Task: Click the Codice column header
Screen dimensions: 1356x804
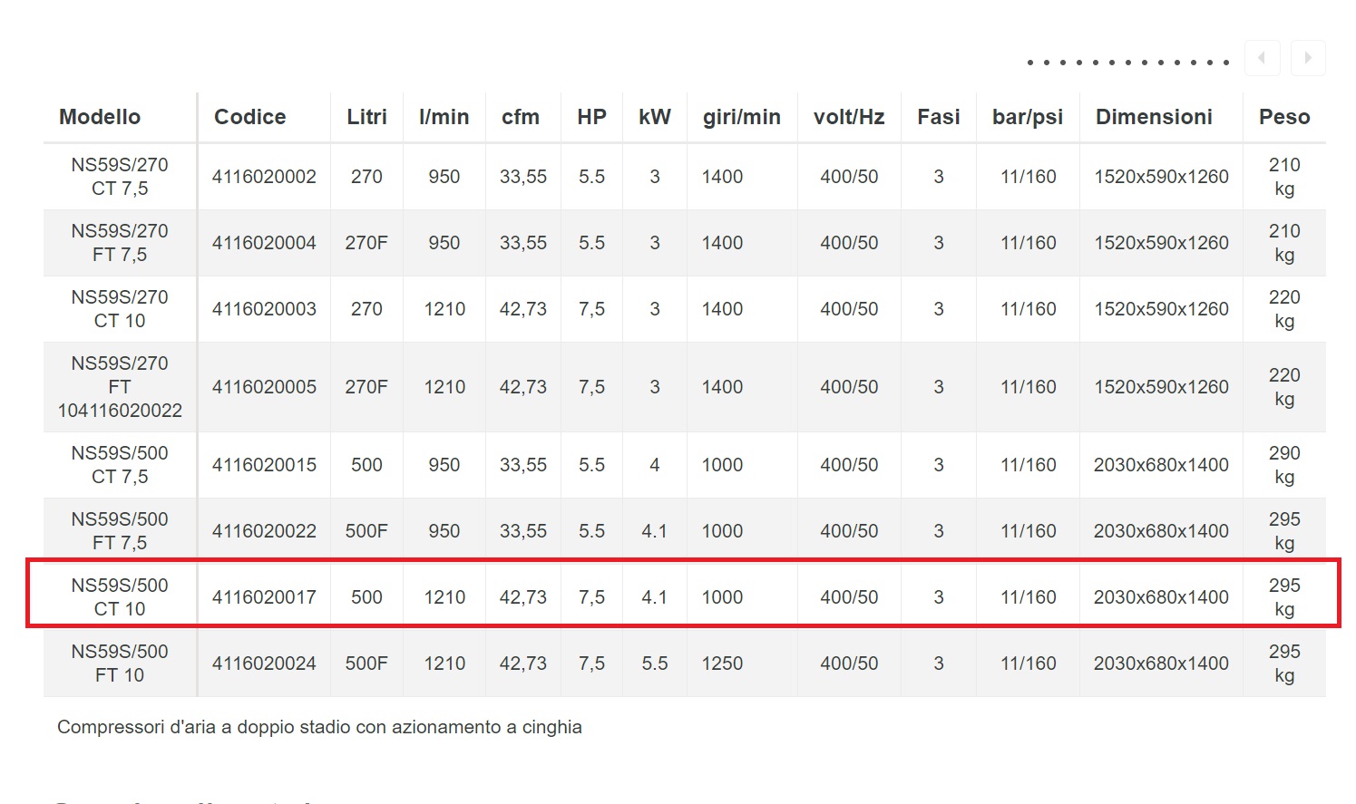Action: tap(249, 117)
